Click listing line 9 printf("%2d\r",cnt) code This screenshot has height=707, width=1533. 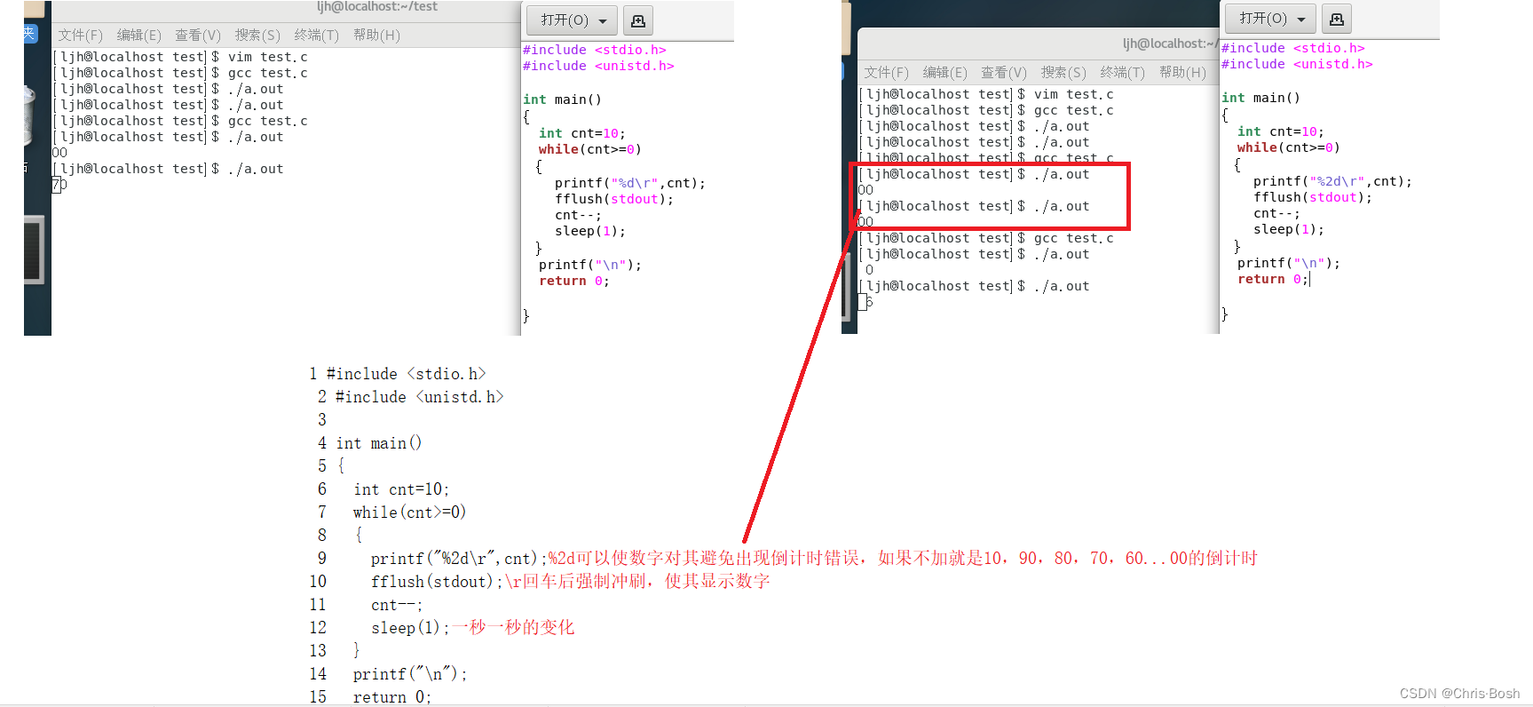(x=455, y=559)
